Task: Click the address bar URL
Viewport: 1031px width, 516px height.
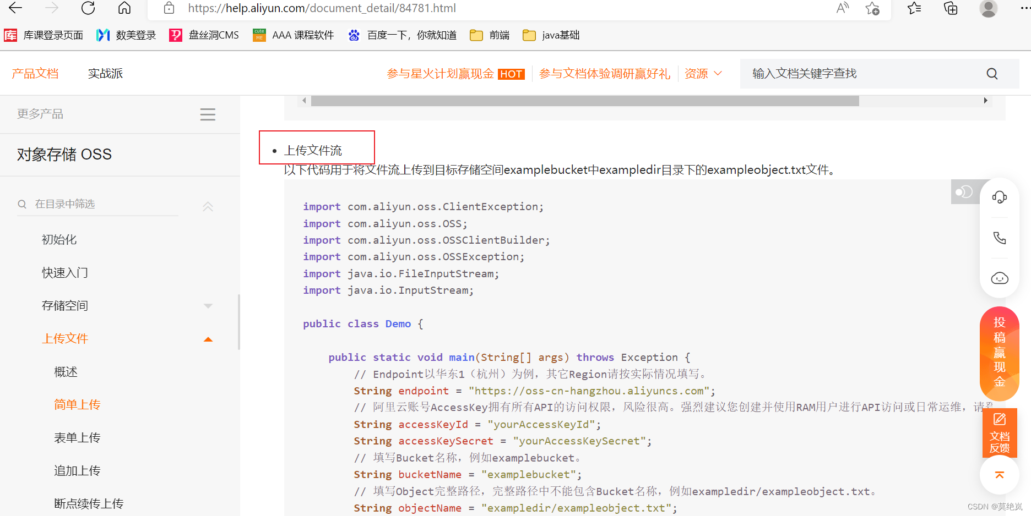Action: click(x=322, y=8)
